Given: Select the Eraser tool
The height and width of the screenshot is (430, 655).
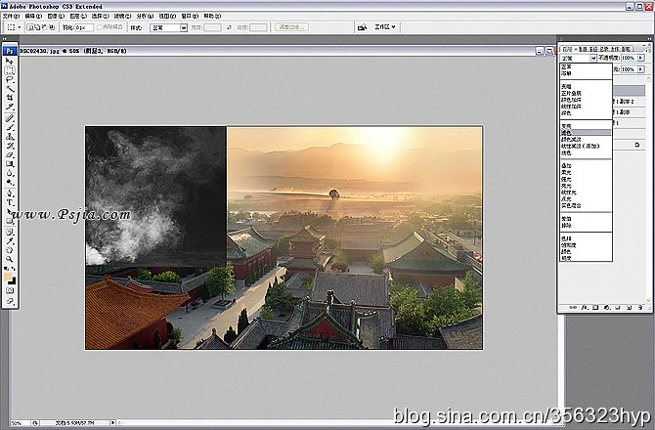Looking at the screenshot, I should pos(10,154).
